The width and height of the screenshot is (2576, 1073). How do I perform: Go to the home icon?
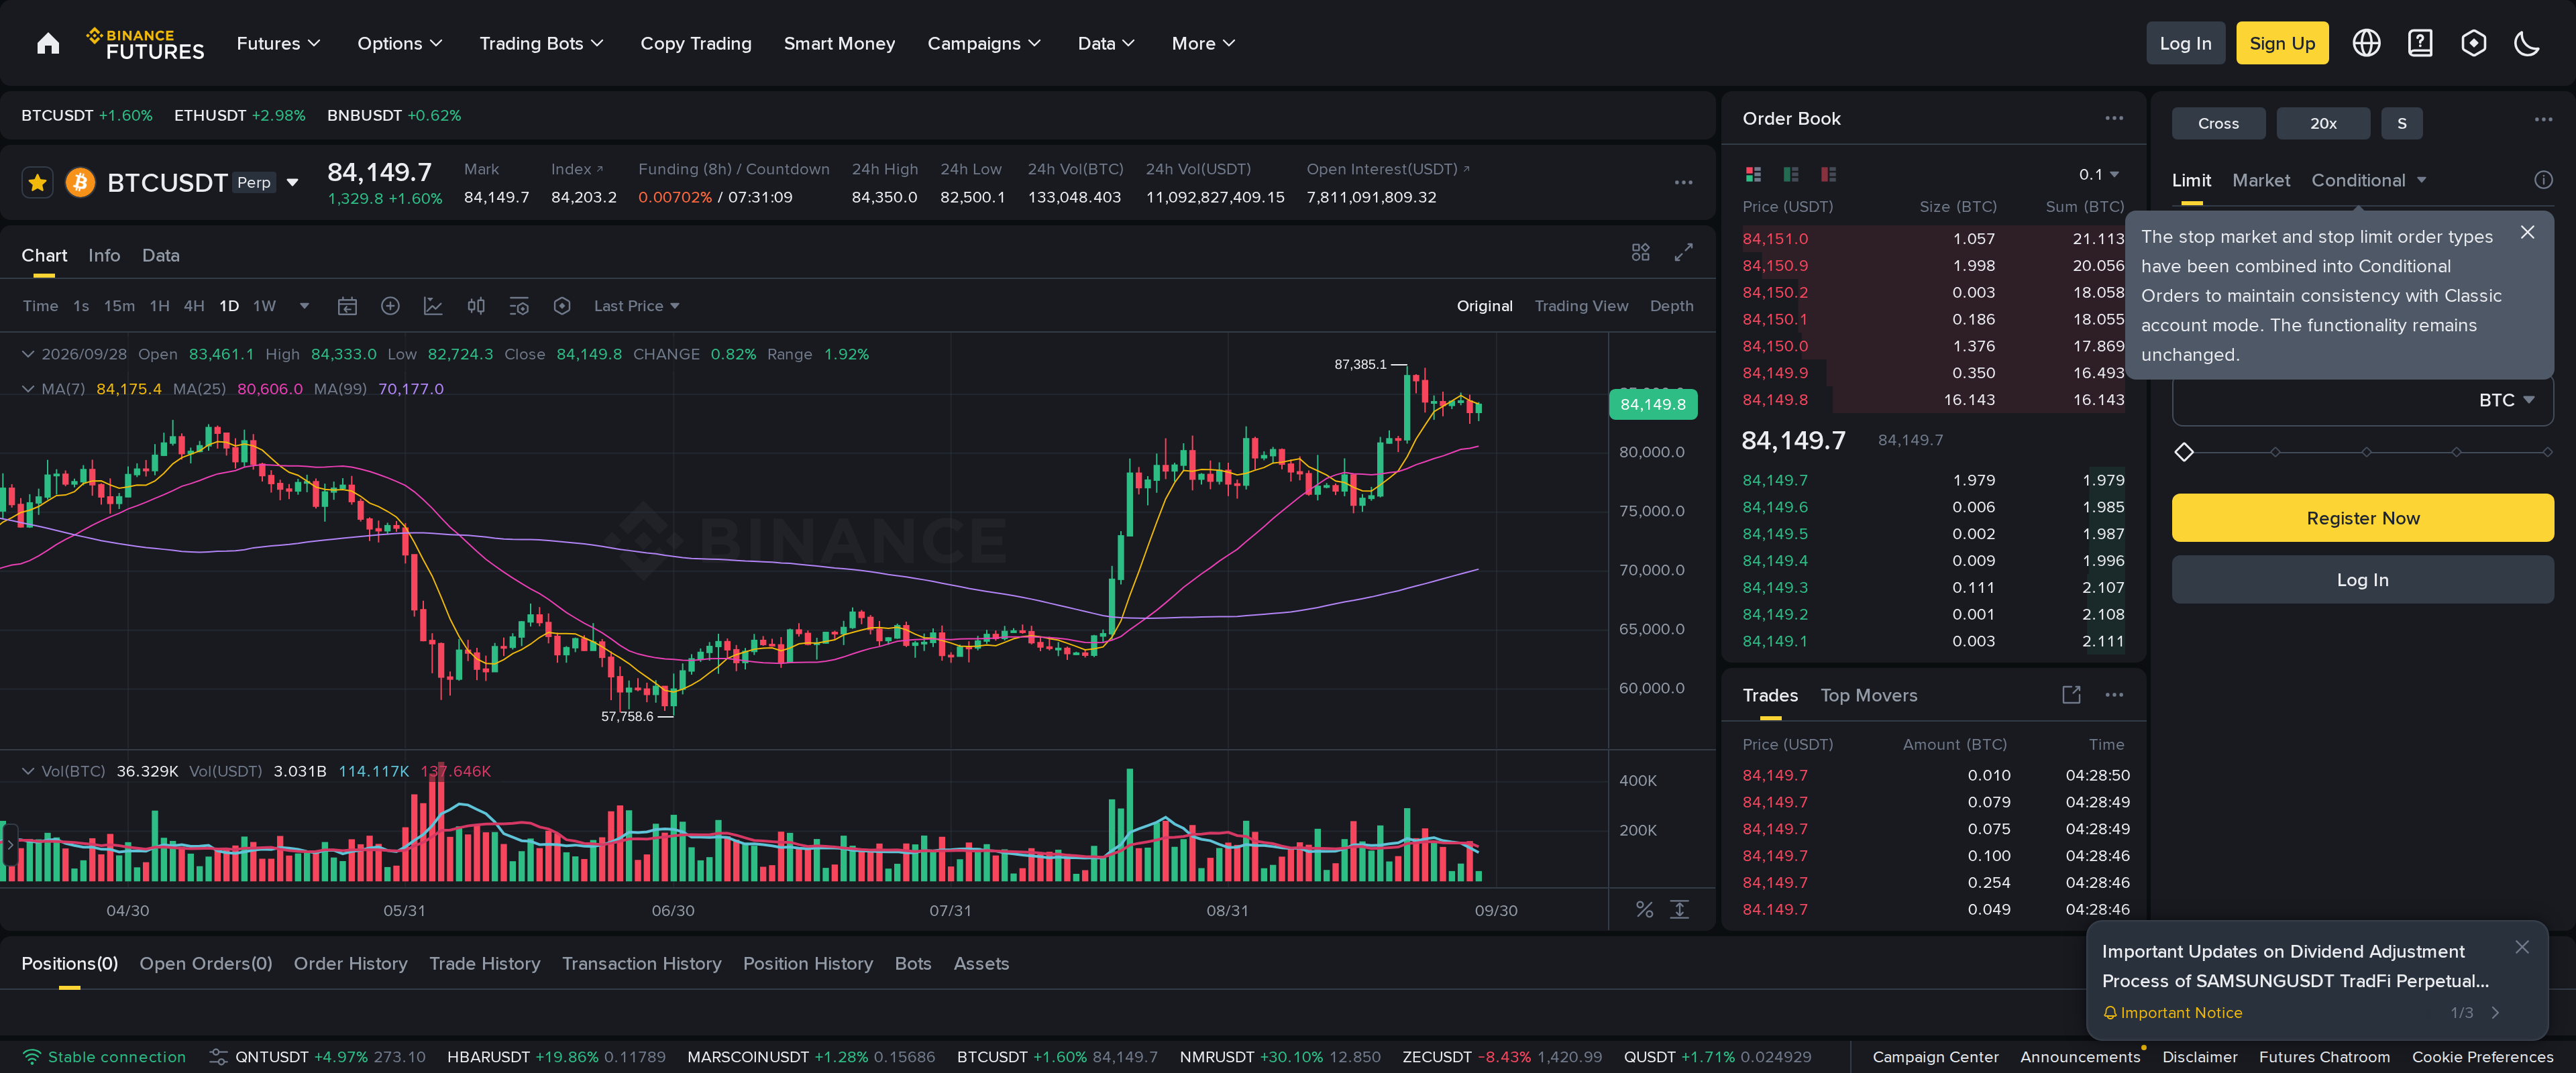point(48,43)
